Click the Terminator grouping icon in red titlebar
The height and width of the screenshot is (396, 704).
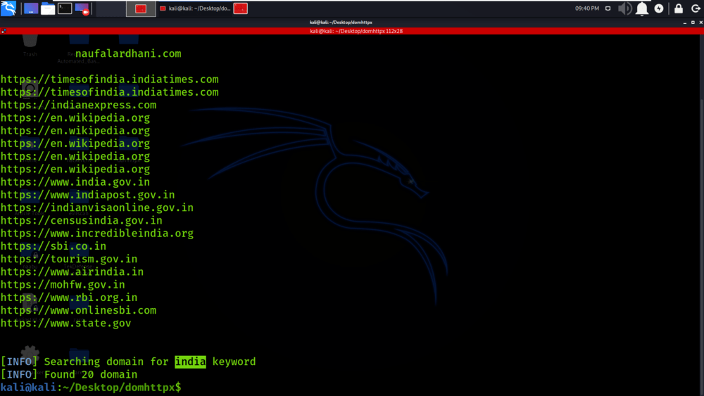(x=4, y=31)
